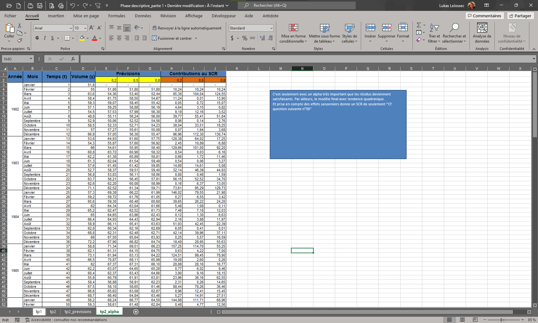Click the Analyse de données icon

coord(482,28)
